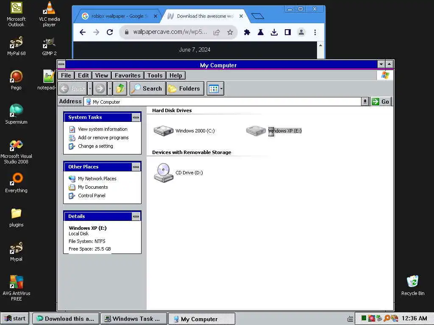Click the Back button in My Computer
Screen dimensions: 434x325
[73, 88]
